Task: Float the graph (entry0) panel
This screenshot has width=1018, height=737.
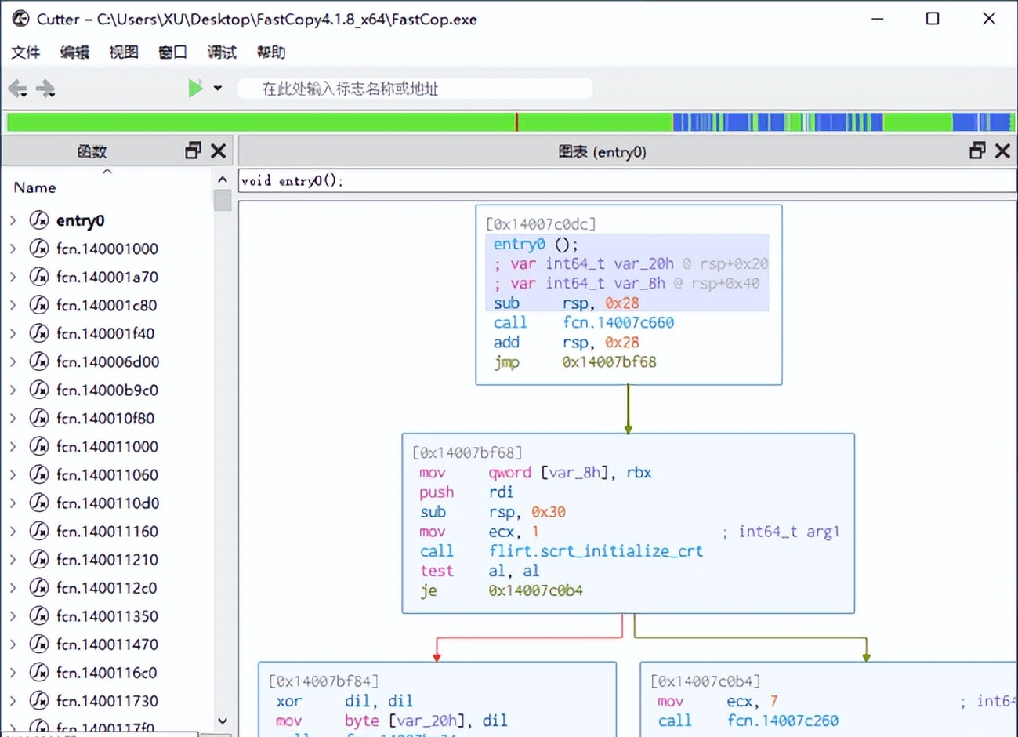Action: pyautogui.click(x=977, y=151)
